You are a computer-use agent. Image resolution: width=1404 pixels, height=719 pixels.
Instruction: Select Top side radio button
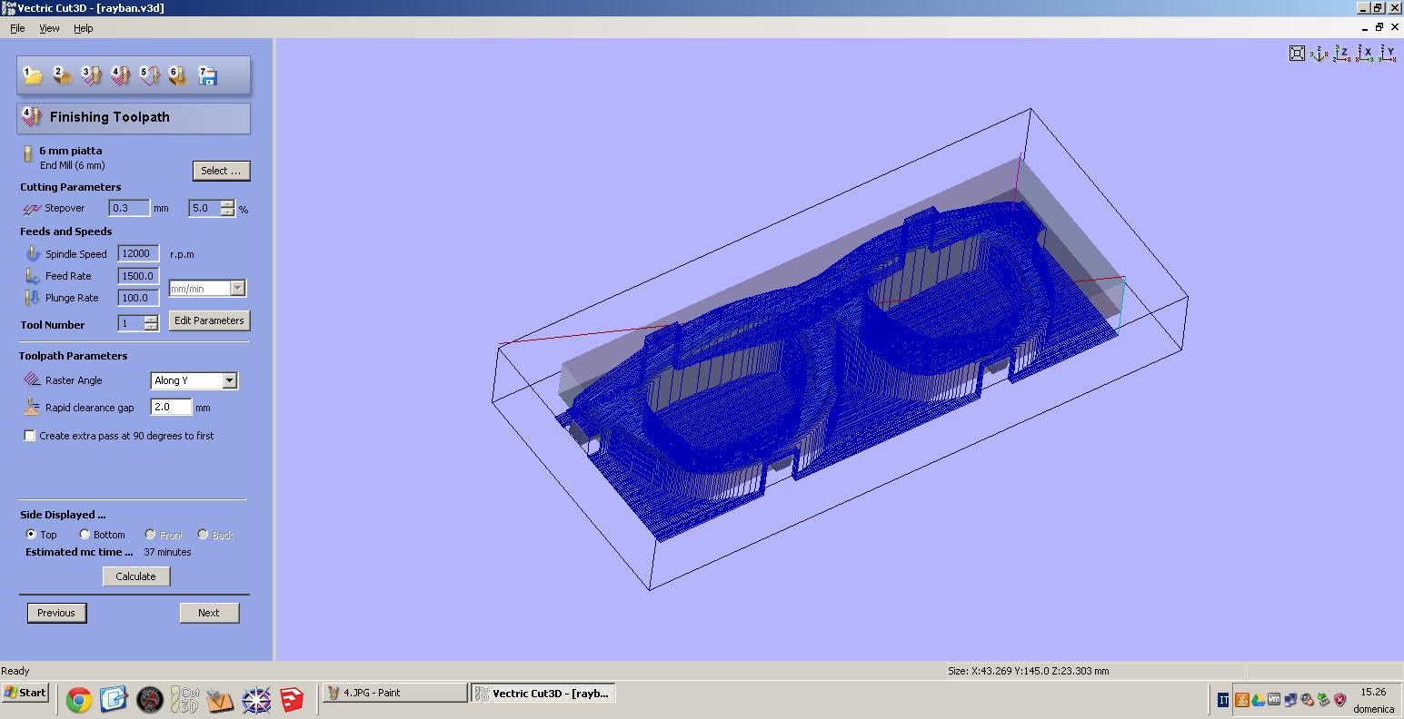tap(31, 535)
